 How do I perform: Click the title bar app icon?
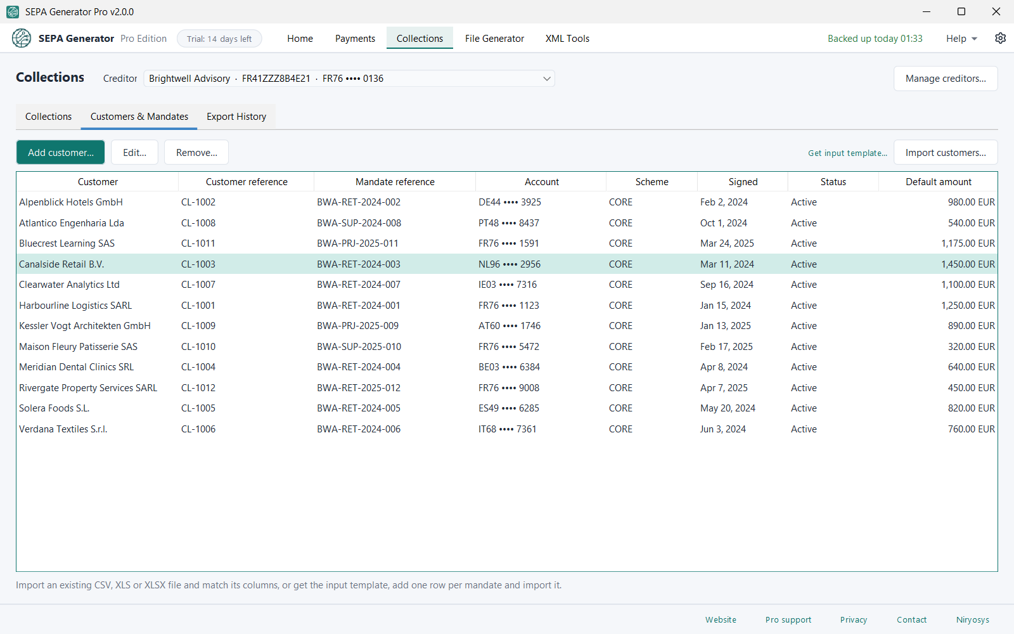point(13,11)
